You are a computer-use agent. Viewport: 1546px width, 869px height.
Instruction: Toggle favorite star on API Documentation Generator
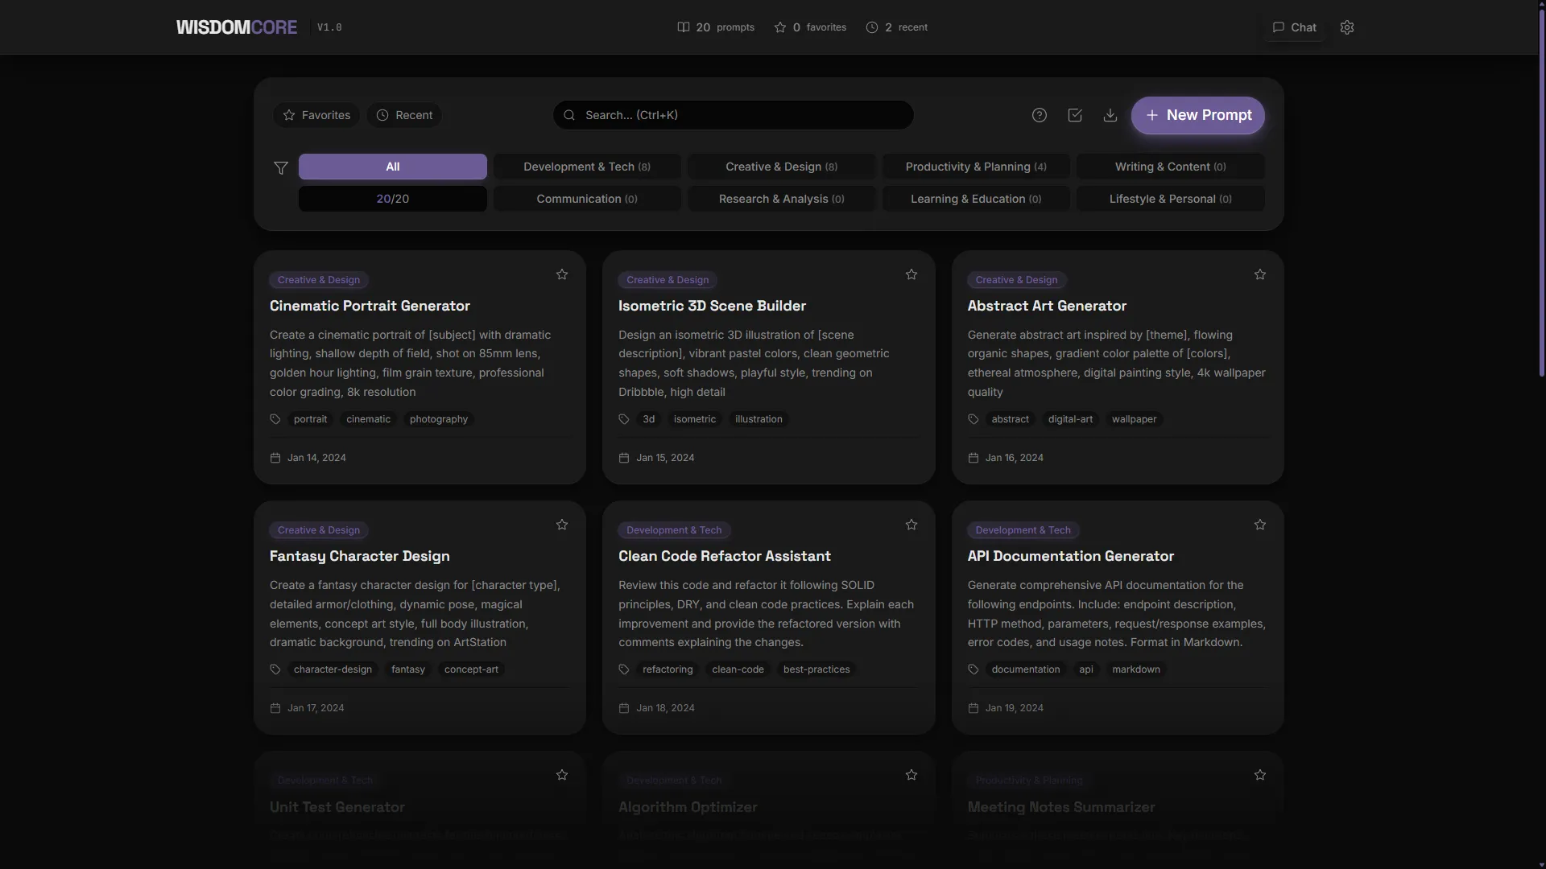(1260, 525)
